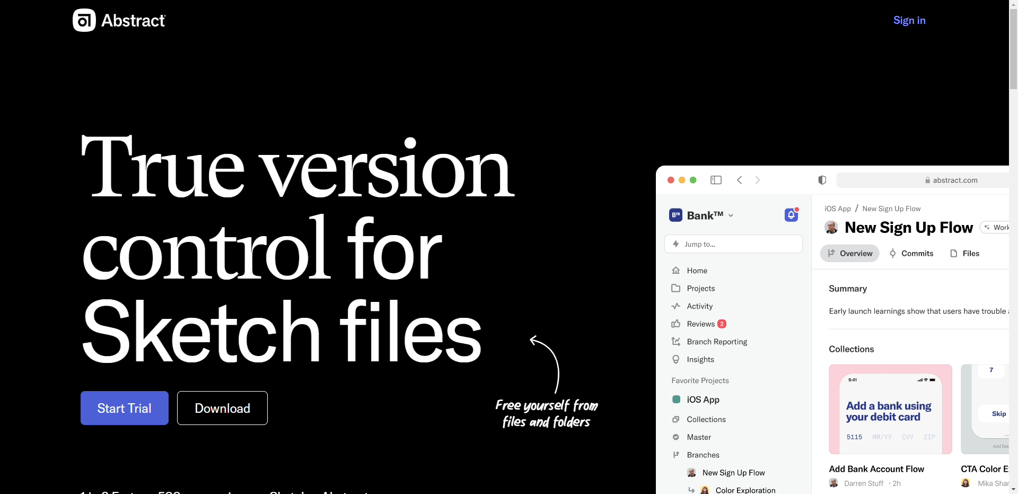Image resolution: width=1018 pixels, height=494 pixels.
Task: Open Projects in the sidebar
Action: pyautogui.click(x=701, y=288)
